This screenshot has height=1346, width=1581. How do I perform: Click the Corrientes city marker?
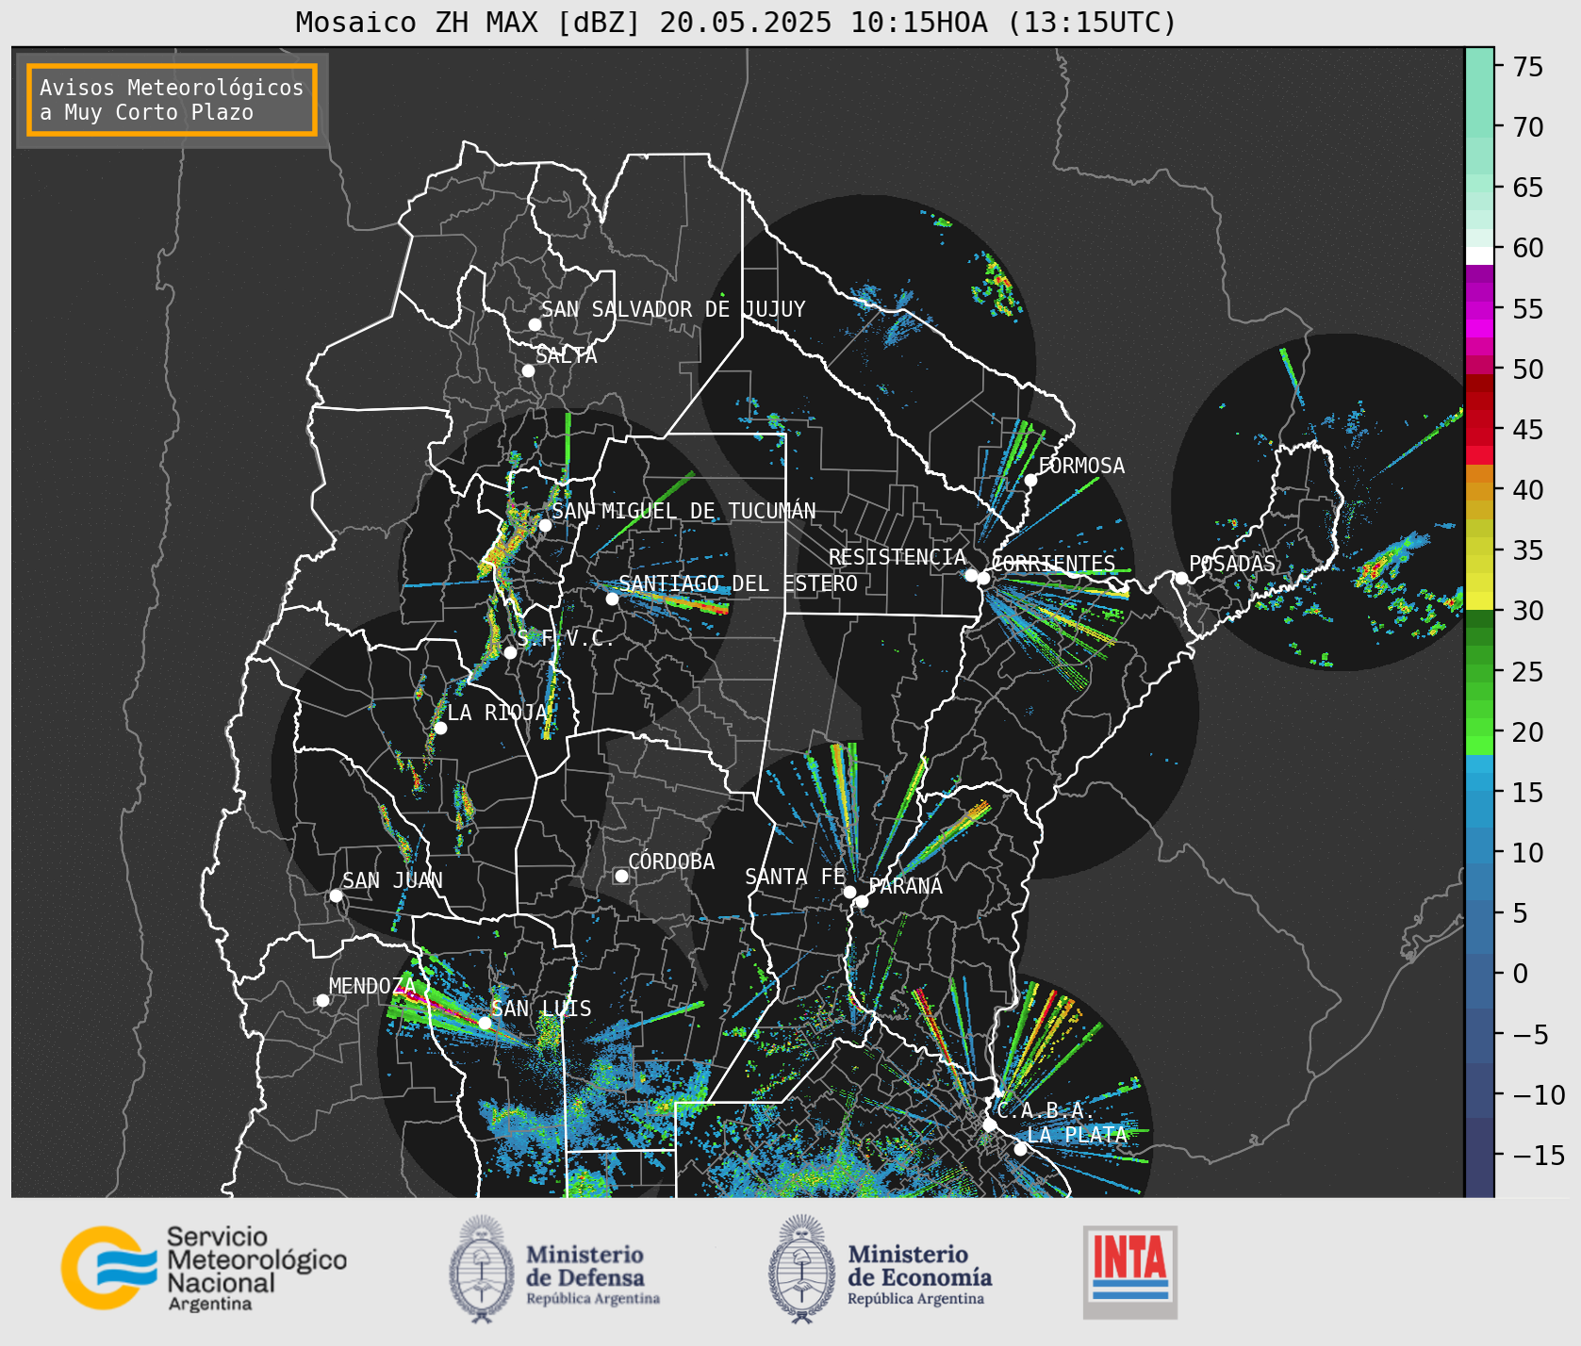tap(983, 578)
